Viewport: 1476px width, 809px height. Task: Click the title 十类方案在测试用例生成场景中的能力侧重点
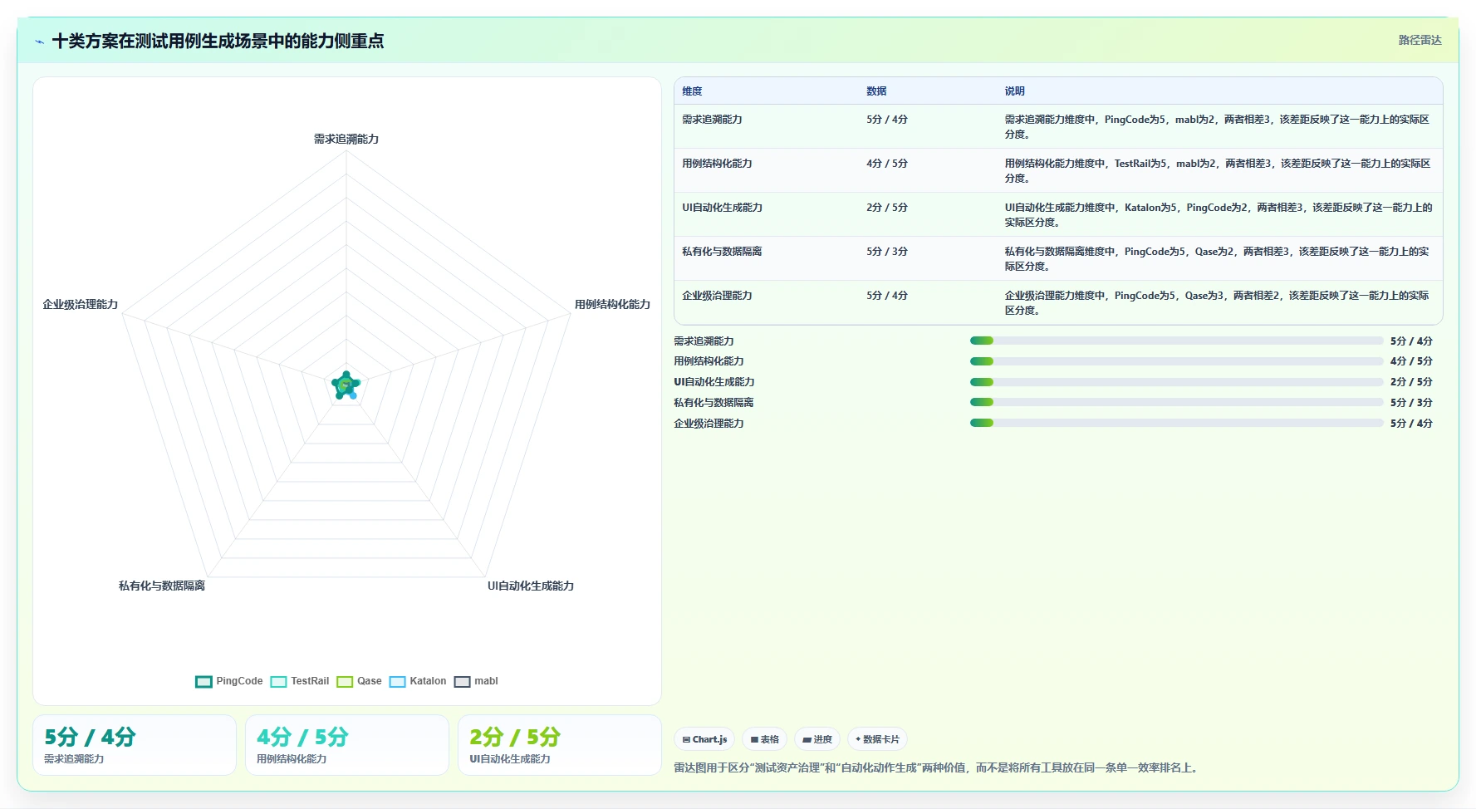coord(218,41)
